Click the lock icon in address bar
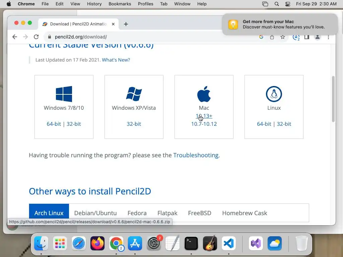 point(50,37)
